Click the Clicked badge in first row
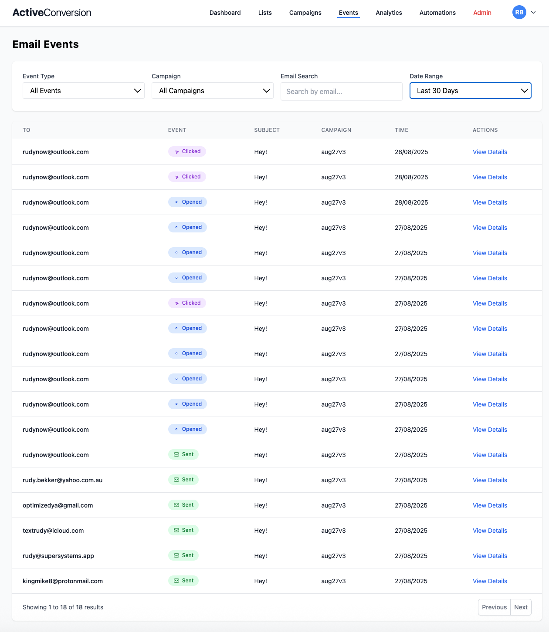 click(x=187, y=151)
